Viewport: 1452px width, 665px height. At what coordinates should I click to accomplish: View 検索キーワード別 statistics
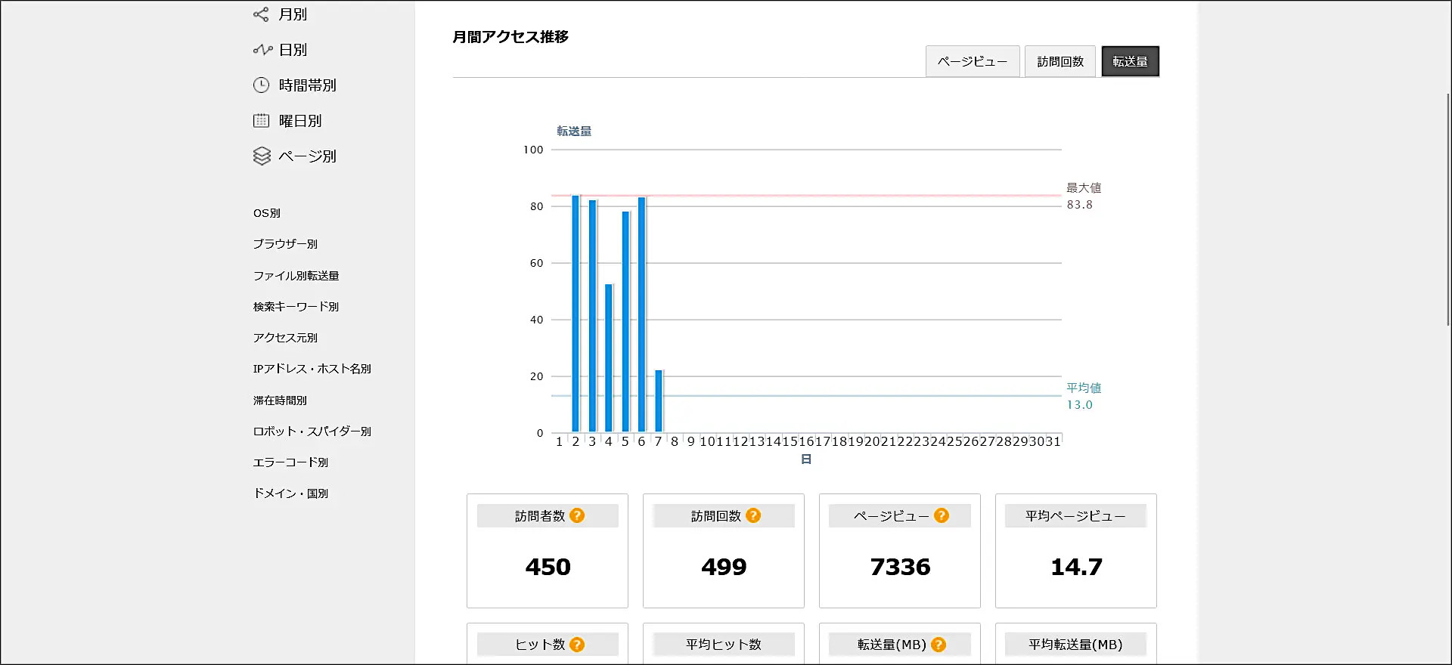point(296,307)
